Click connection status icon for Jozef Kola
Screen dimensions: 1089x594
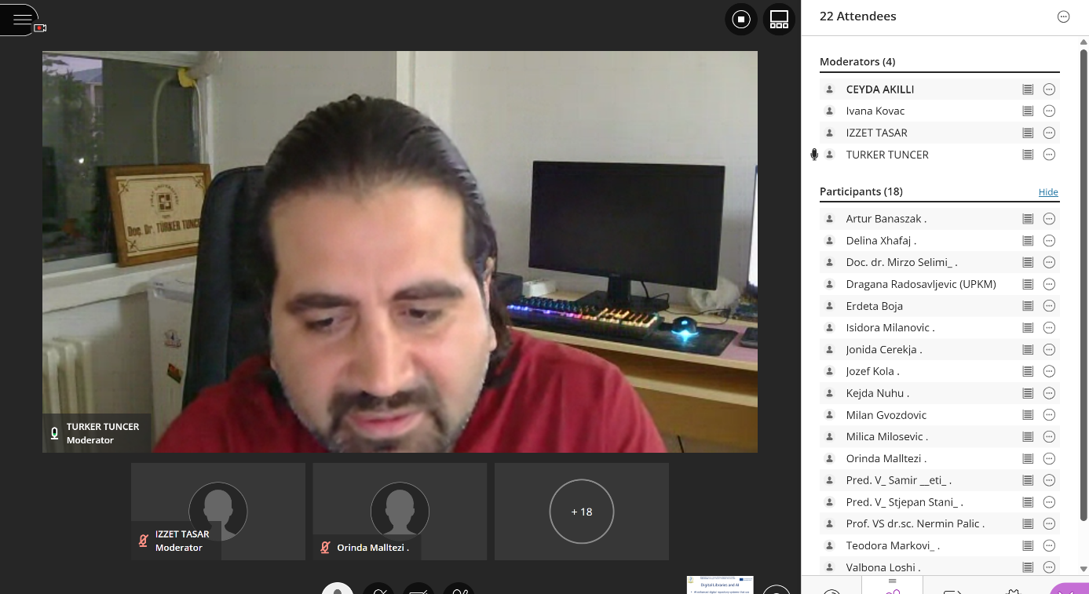point(1027,371)
